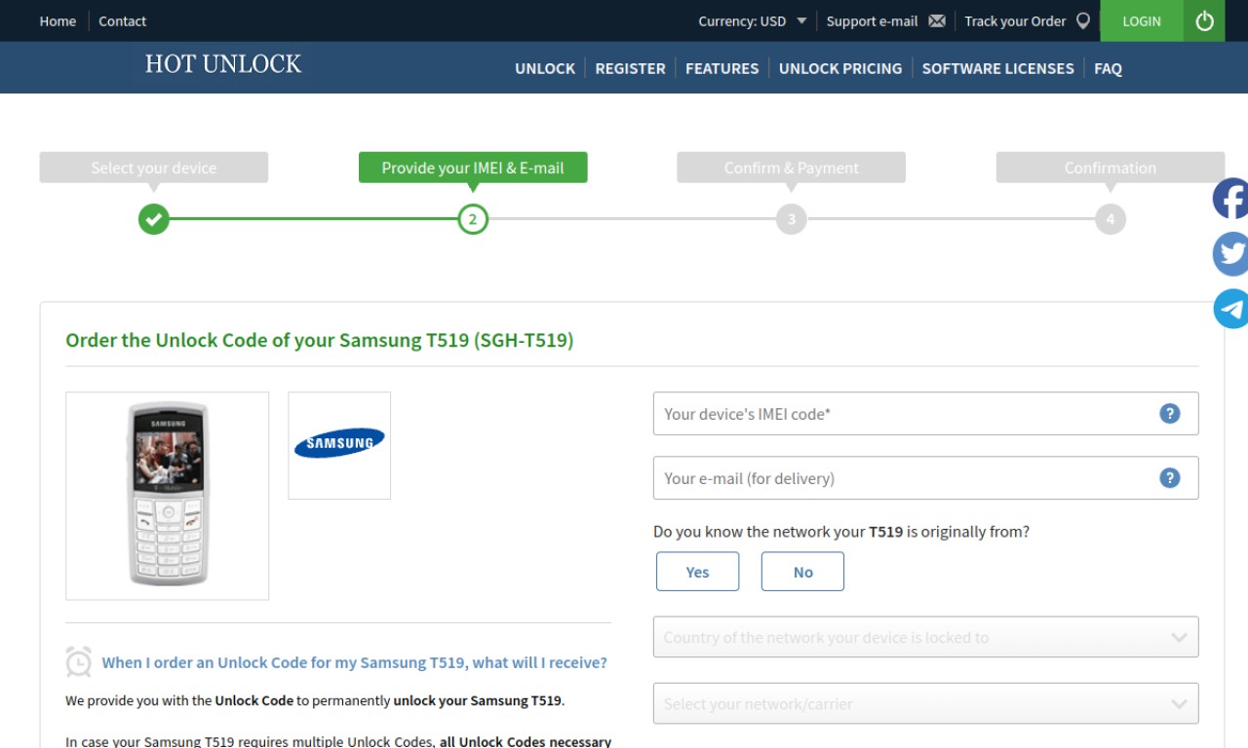Open the Contact link

coord(122,21)
